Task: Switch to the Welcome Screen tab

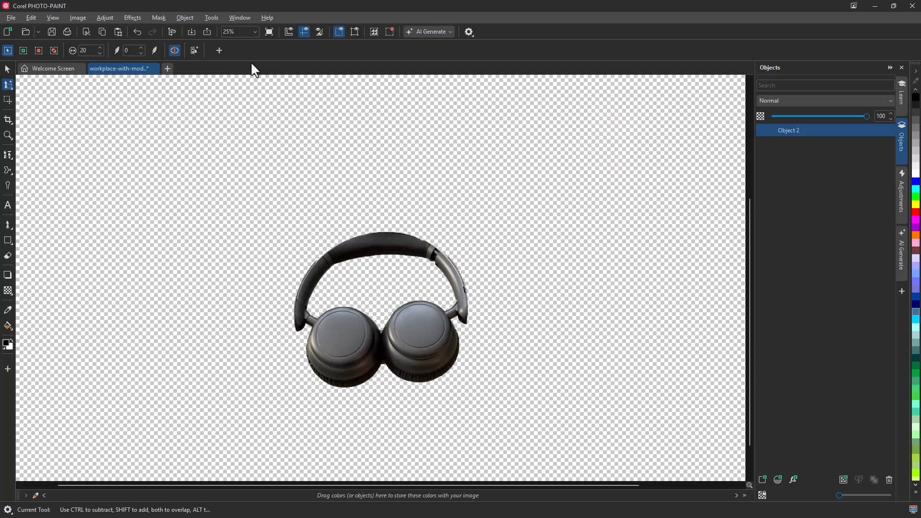Action: click(x=53, y=69)
